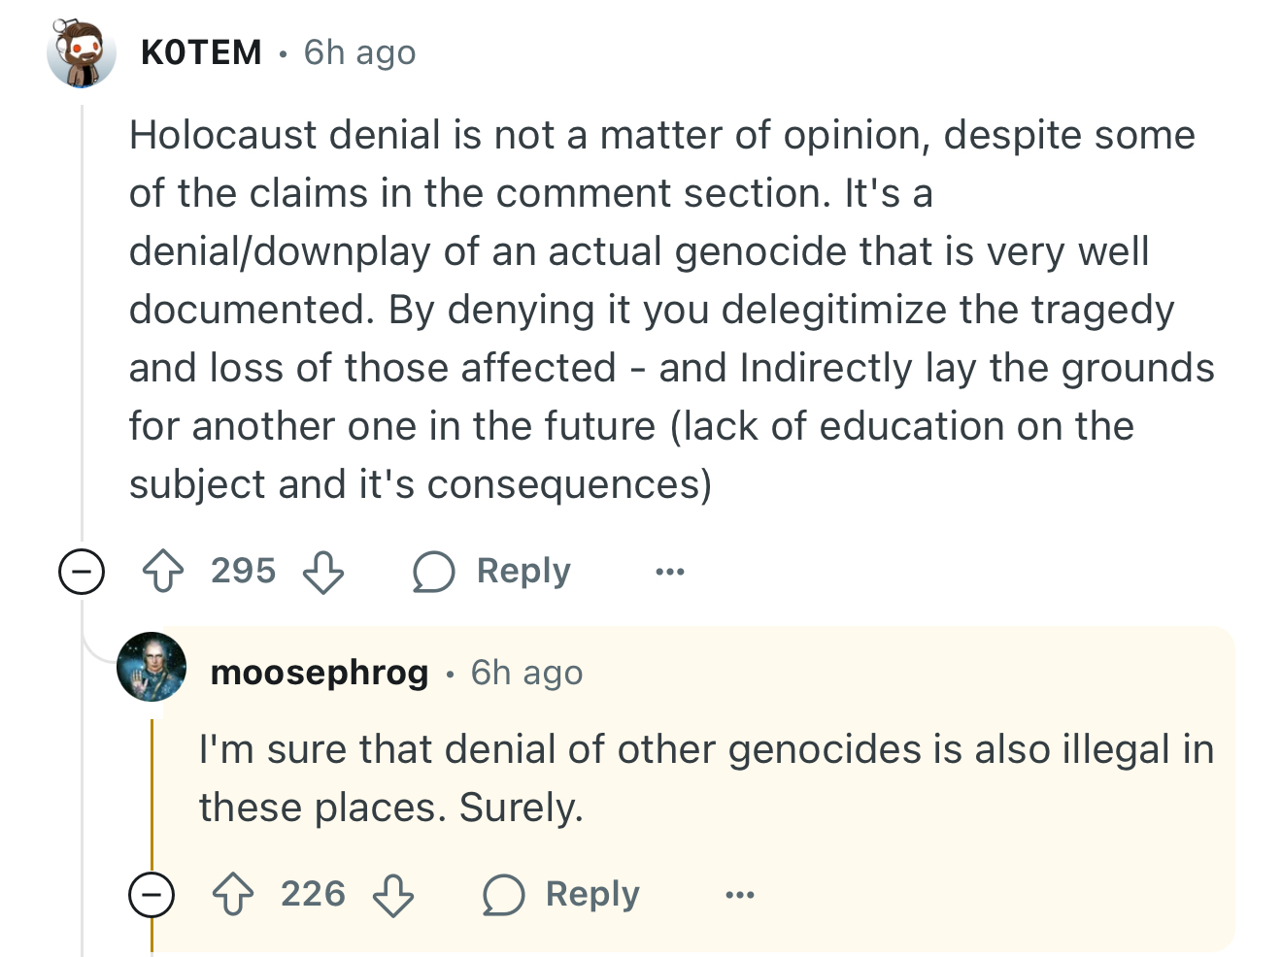Open more options for moosephrog's comment
1282x957 pixels.
(740, 895)
